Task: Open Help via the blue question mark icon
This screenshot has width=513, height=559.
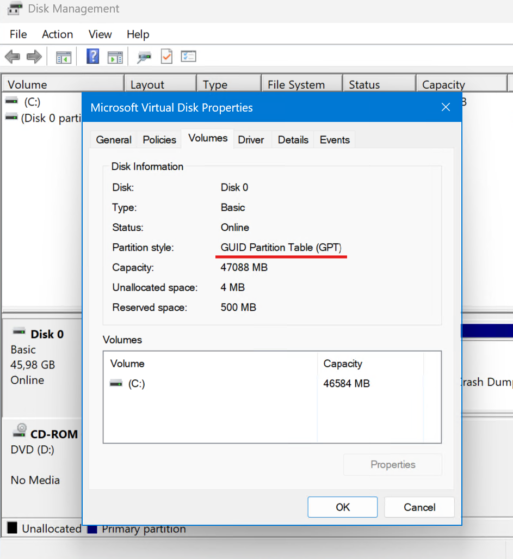Action: 93,56
